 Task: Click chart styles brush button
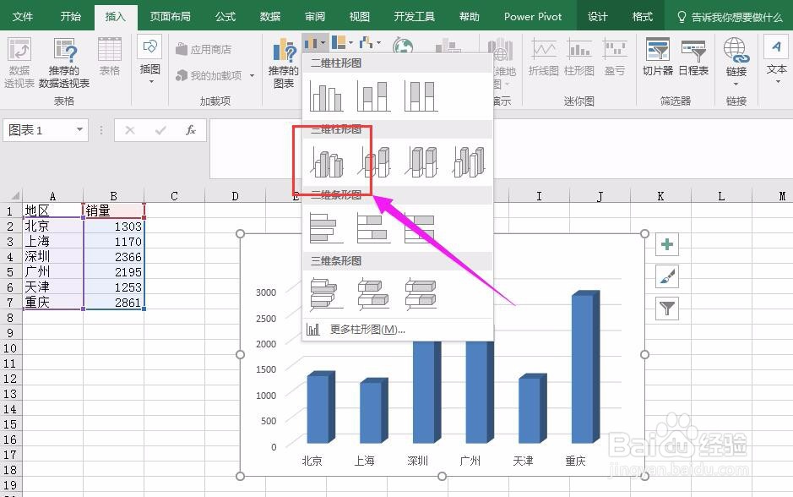pos(667,276)
